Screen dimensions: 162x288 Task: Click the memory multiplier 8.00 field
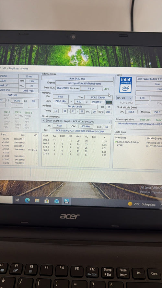79,102
